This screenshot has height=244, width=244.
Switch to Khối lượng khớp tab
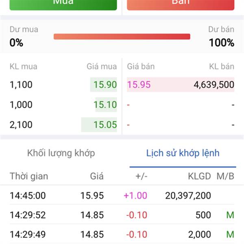(61, 153)
